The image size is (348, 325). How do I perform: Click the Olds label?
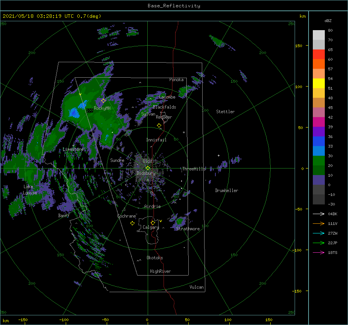(x=147, y=161)
